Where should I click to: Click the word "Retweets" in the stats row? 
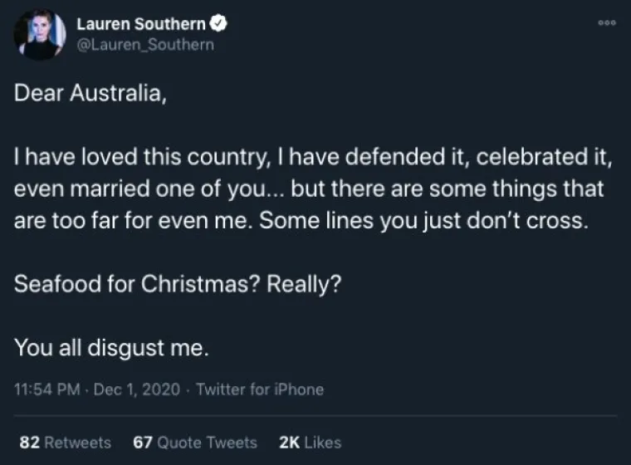coord(79,443)
